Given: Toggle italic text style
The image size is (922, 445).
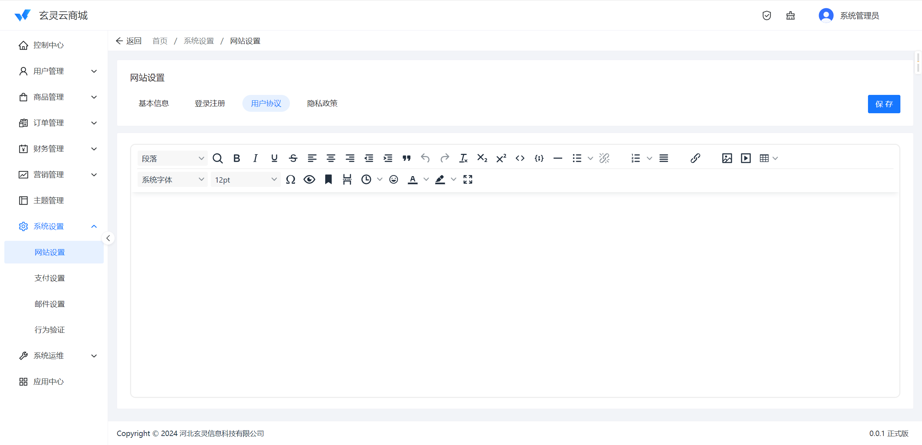Looking at the screenshot, I should click(x=255, y=158).
